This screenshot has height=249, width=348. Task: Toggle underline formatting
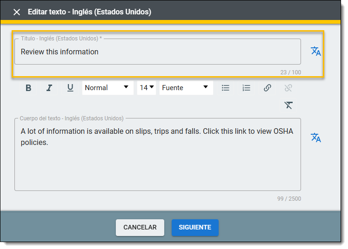pyautogui.click(x=70, y=88)
